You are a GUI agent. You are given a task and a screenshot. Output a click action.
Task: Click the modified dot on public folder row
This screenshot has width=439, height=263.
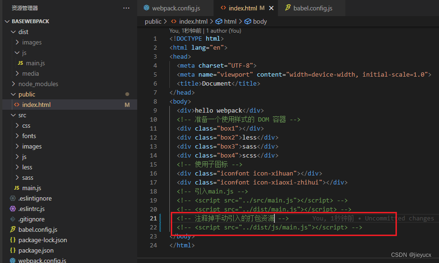pyautogui.click(x=127, y=95)
